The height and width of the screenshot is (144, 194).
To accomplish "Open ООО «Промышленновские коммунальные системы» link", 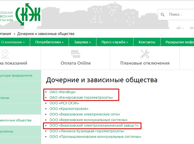I will (x=95, y=137).
